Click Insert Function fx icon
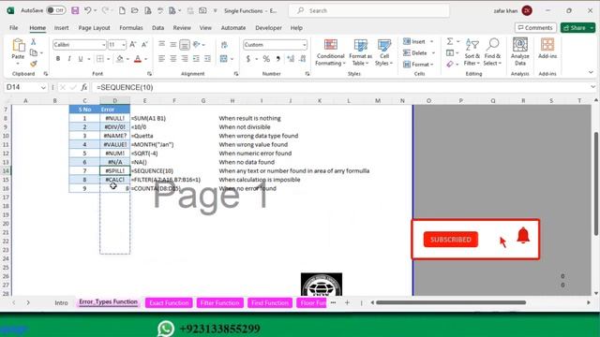Image resolution: width=600 pixels, height=337 pixels. (84, 87)
